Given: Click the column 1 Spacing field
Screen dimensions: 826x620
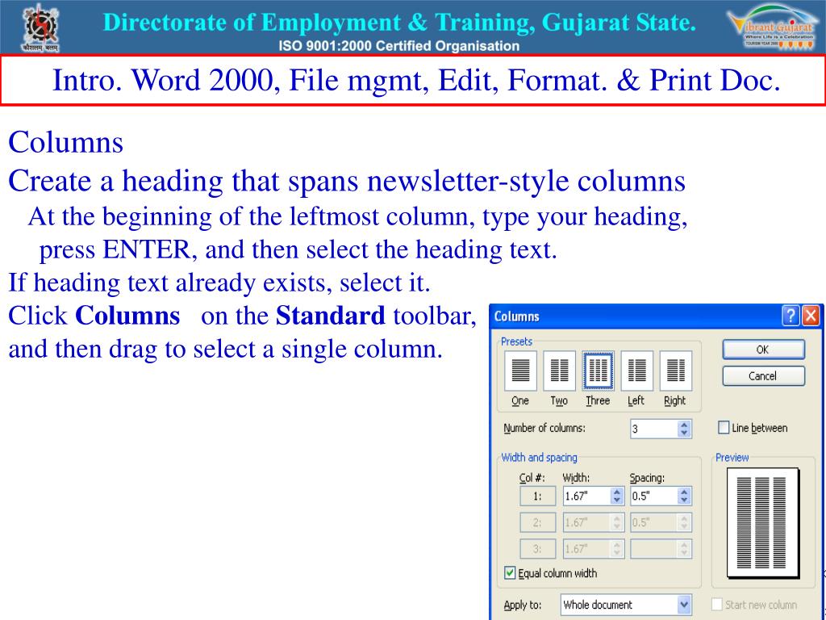Looking at the screenshot, I should 653,496.
